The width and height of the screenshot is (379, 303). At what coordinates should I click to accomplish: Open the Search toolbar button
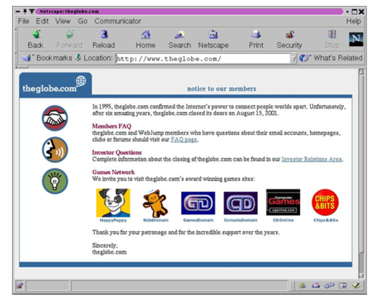coord(179,39)
